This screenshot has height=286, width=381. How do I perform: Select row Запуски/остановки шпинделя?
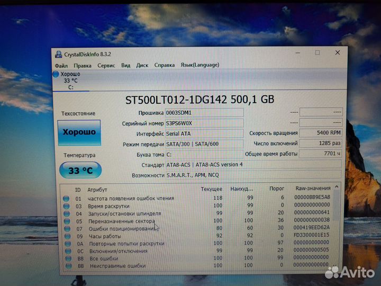197,213
